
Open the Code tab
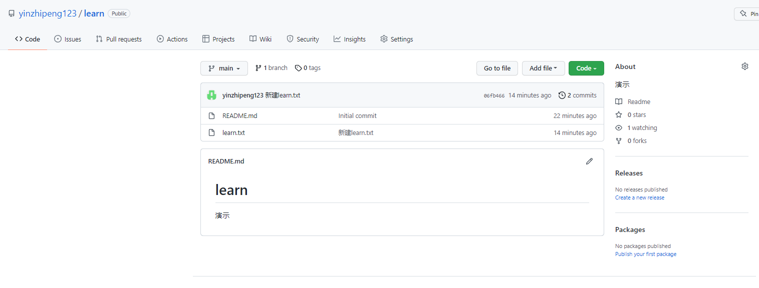coord(28,39)
